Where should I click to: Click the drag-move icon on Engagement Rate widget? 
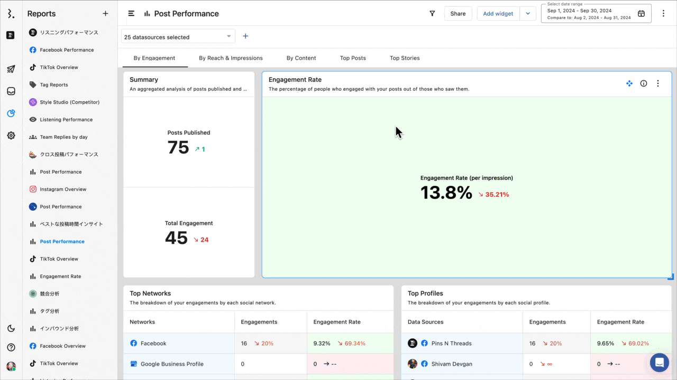click(x=629, y=83)
